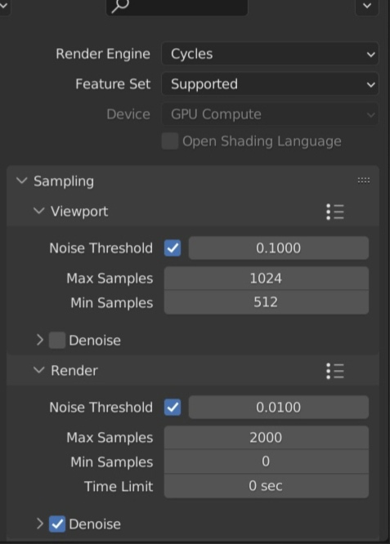Toggle the Viewport Noise Threshold checkbox
The height and width of the screenshot is (544, 390).
(x=173, y=248)
